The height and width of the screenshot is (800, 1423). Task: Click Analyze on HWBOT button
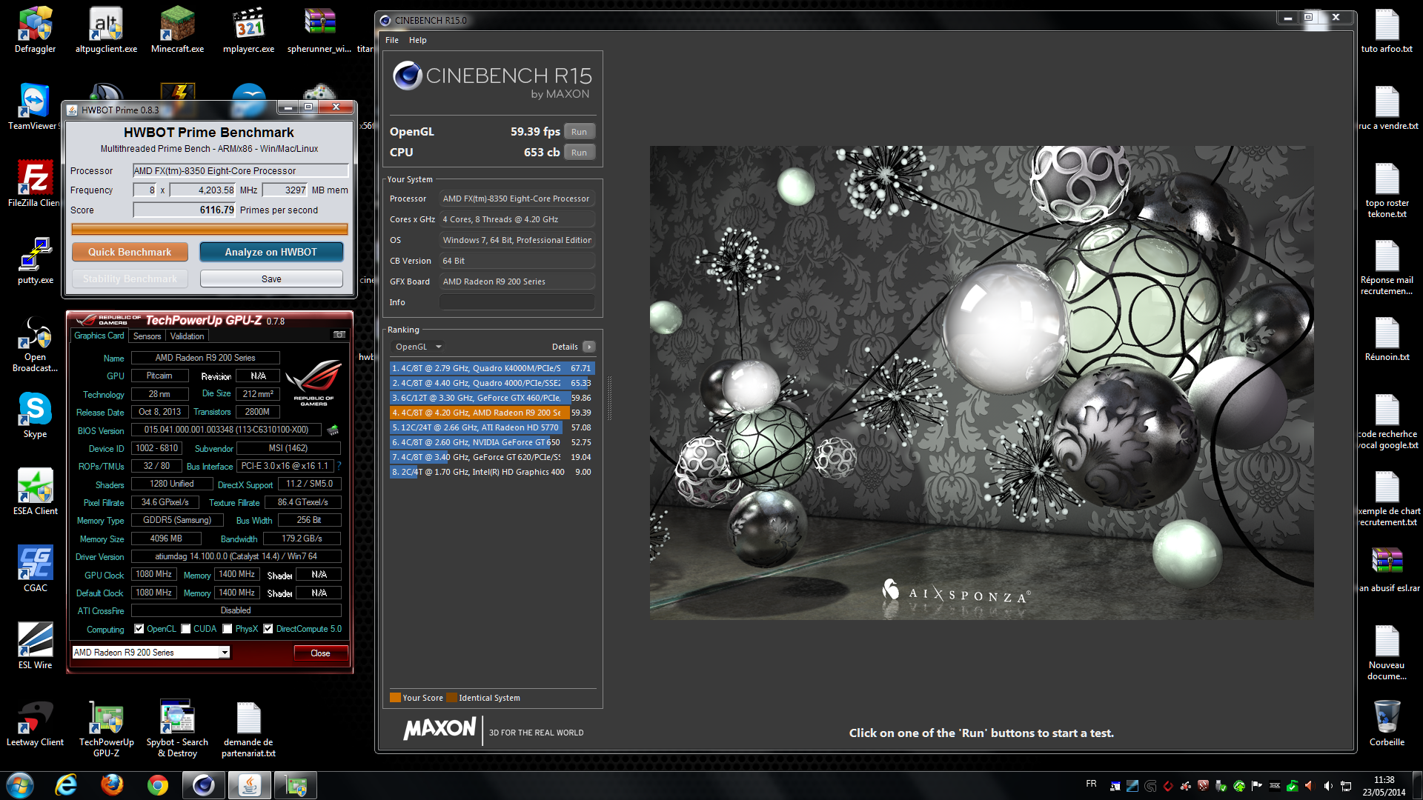271,252
